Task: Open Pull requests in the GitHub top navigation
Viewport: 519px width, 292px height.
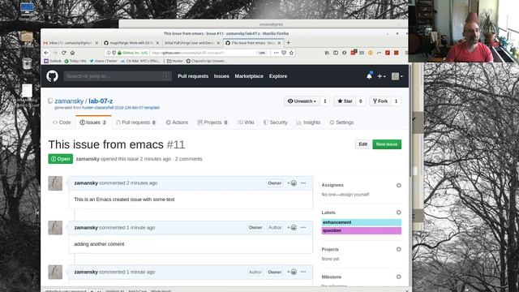Action: coord(193,76)
